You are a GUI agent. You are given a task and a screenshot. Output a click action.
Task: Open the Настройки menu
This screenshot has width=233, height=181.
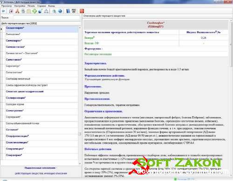(x=20, y=6)
